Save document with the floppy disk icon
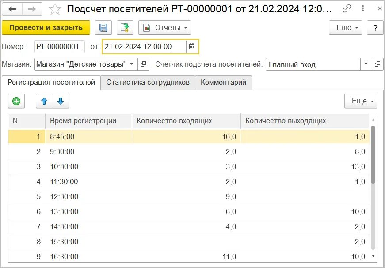Viewport: 385px width, 268px height. [103, 27]
